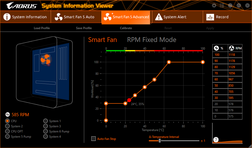252x148 pixels.
Task: Select the System 5 Pump radio button
Action: tap(7, 136)
